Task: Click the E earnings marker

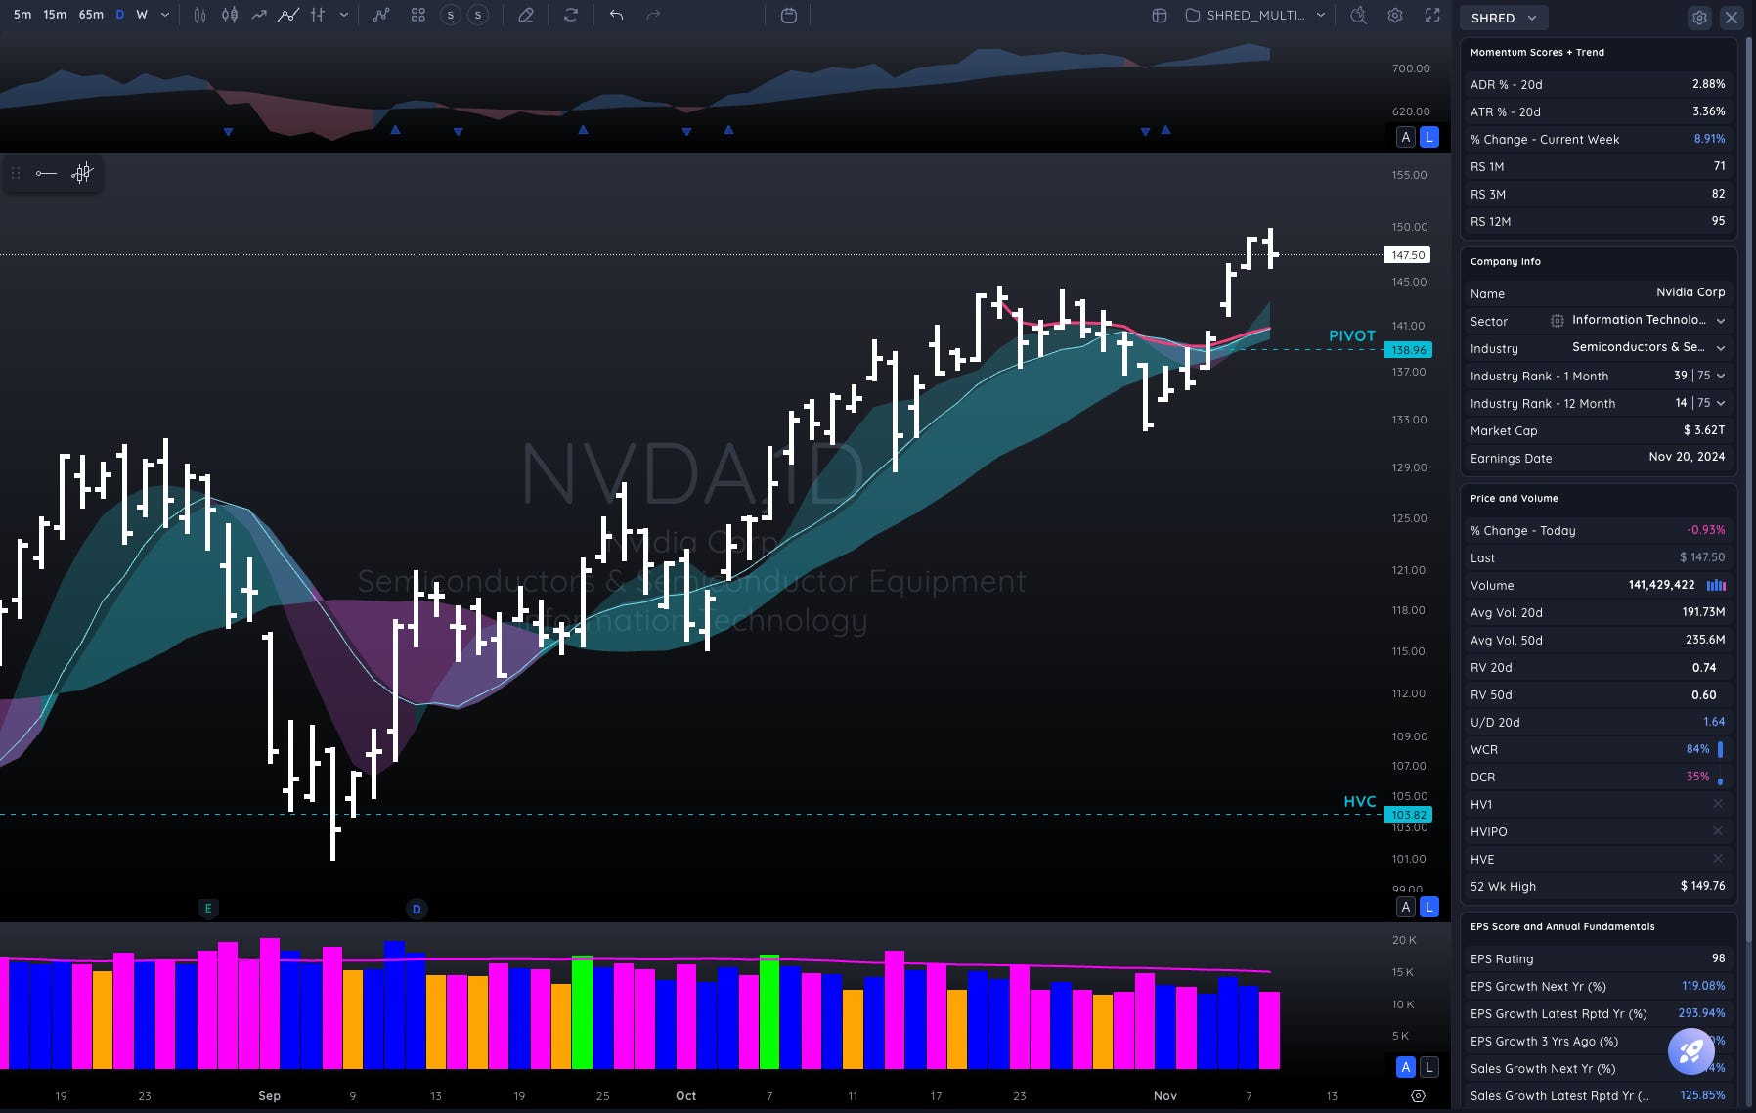Action: click(x=208, y=909)
